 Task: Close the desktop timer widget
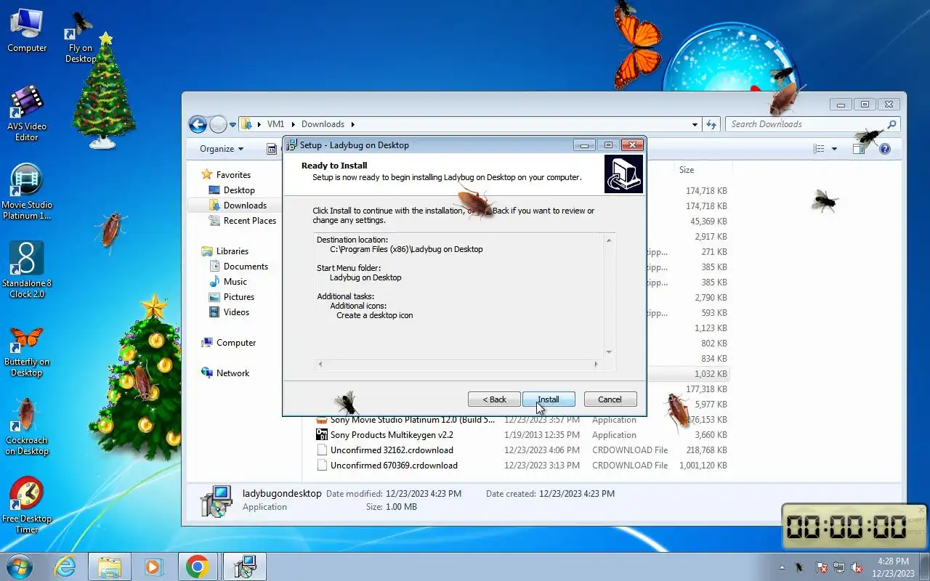pyautogui.click(x=921, y=511)
